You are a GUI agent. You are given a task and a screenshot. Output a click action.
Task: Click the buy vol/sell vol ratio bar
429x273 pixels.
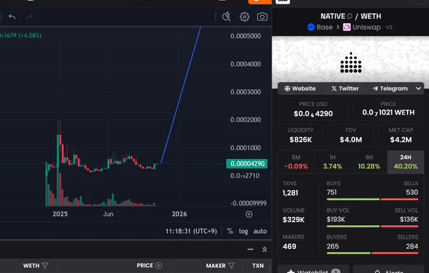coord(372,226)
